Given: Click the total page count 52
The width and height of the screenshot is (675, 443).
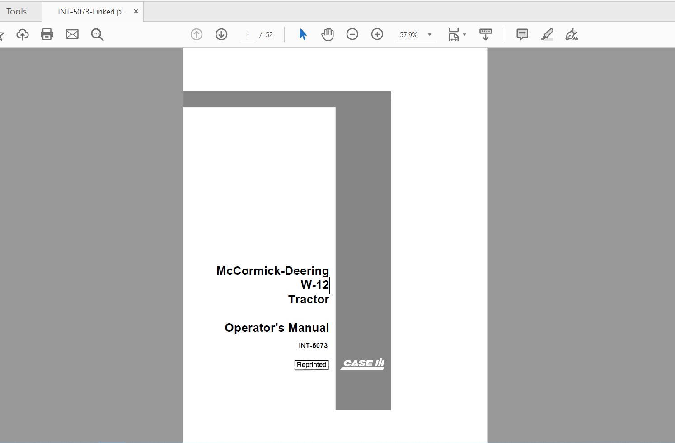Looking at the screenshot, I should coord(269,35).
